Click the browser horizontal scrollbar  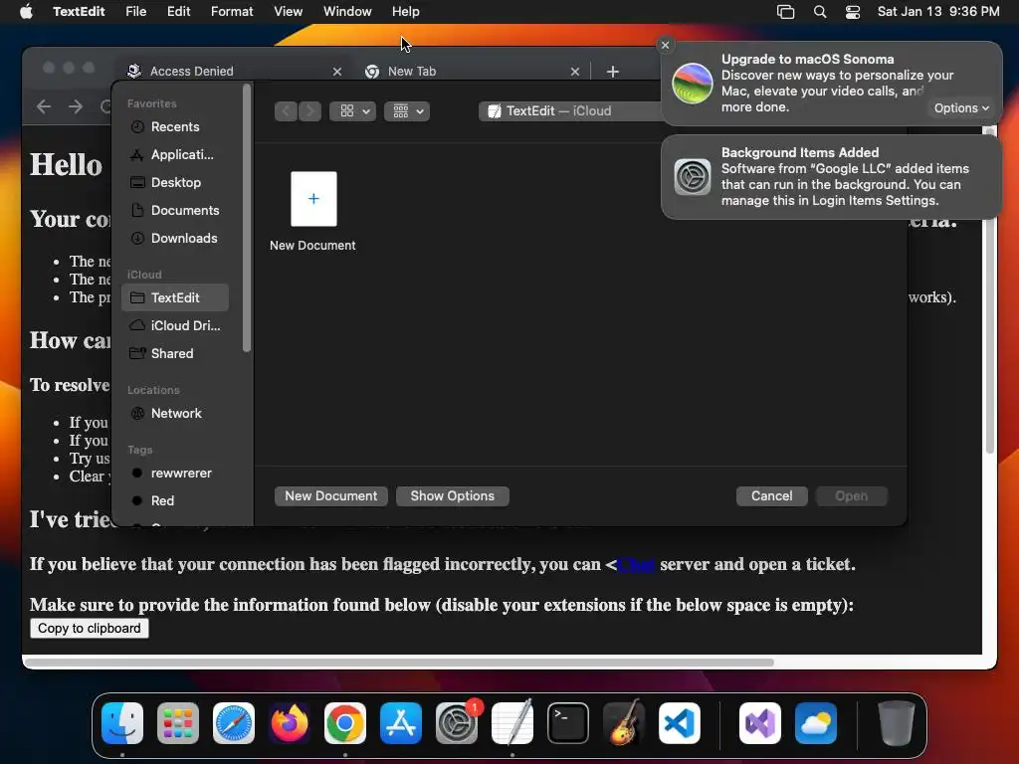click(x=399, y=663)
